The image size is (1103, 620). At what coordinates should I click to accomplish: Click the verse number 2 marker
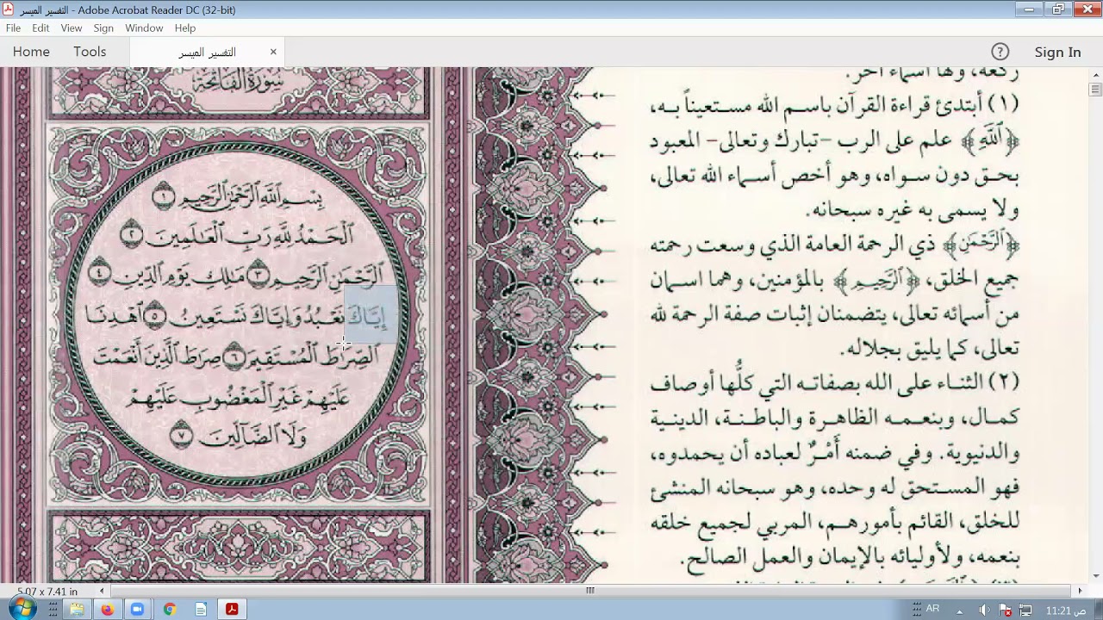tap(131, 234)
